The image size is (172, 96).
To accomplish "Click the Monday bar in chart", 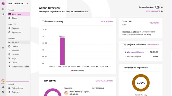I will [x=62, y=51].
